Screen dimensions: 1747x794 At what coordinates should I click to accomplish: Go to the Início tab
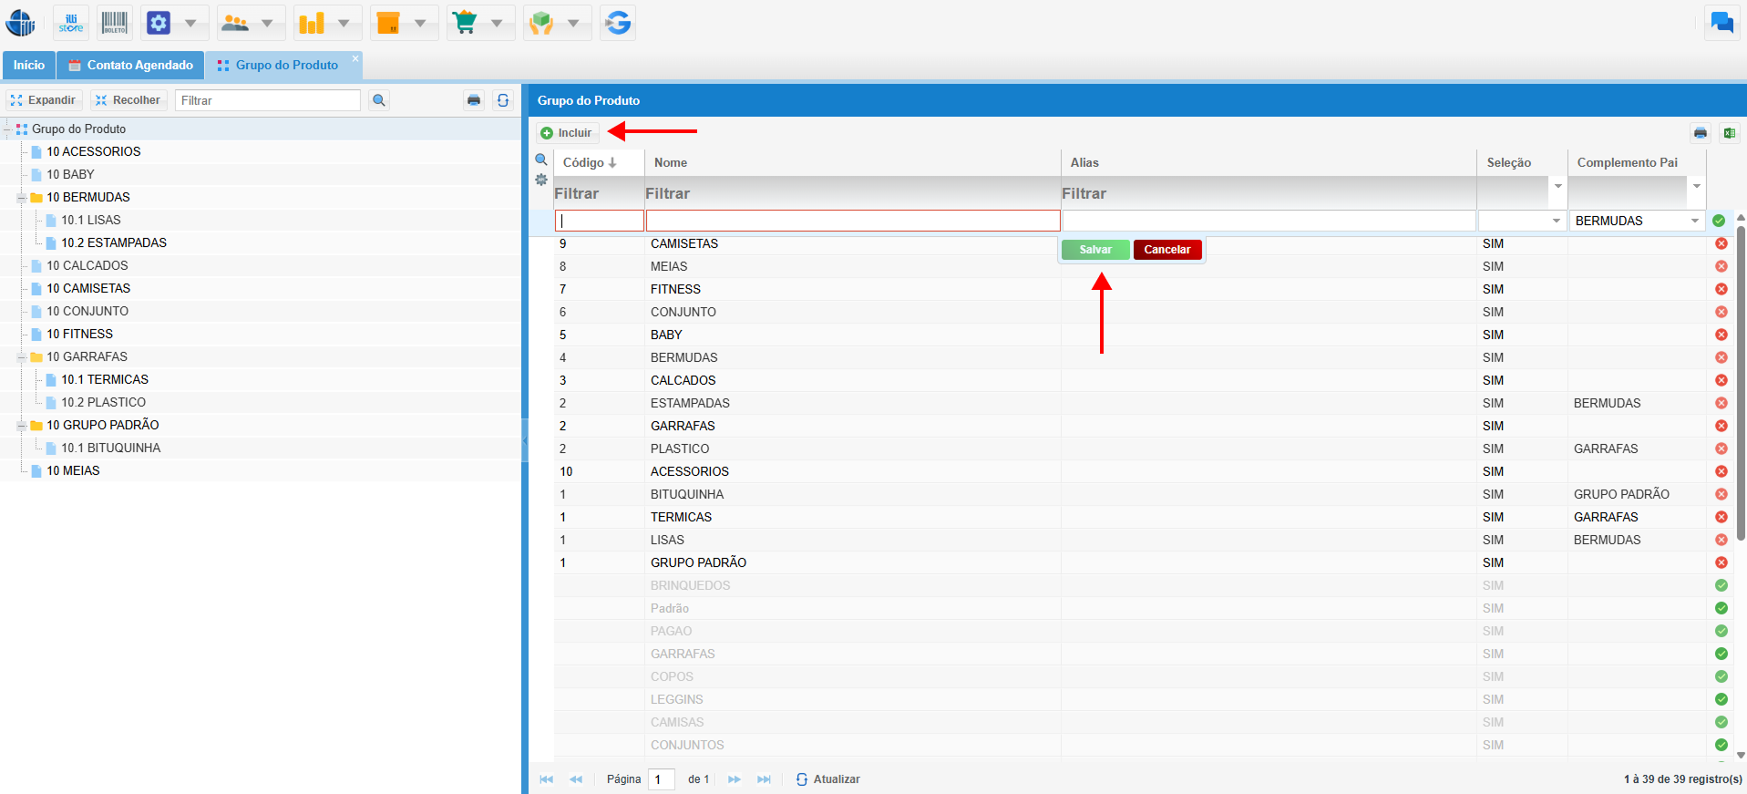point(28,65)
